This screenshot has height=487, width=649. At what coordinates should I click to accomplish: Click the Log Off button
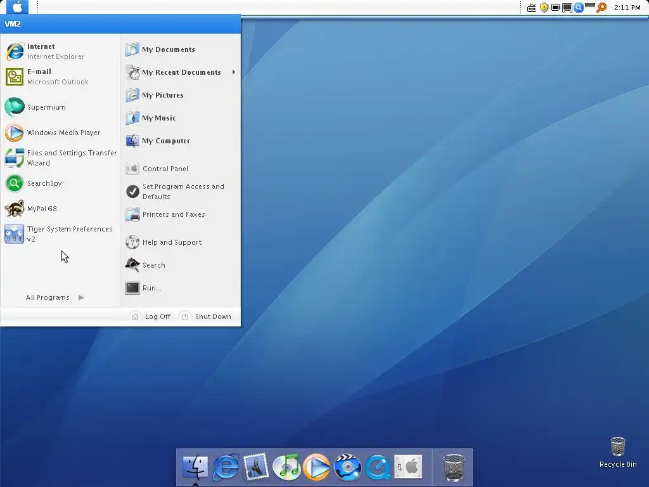tap(151, 316)
